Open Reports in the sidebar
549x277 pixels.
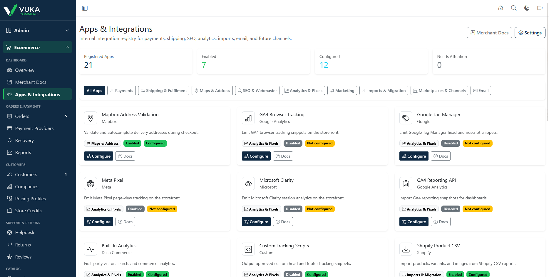pyautogui.click(x=38, y=152)
